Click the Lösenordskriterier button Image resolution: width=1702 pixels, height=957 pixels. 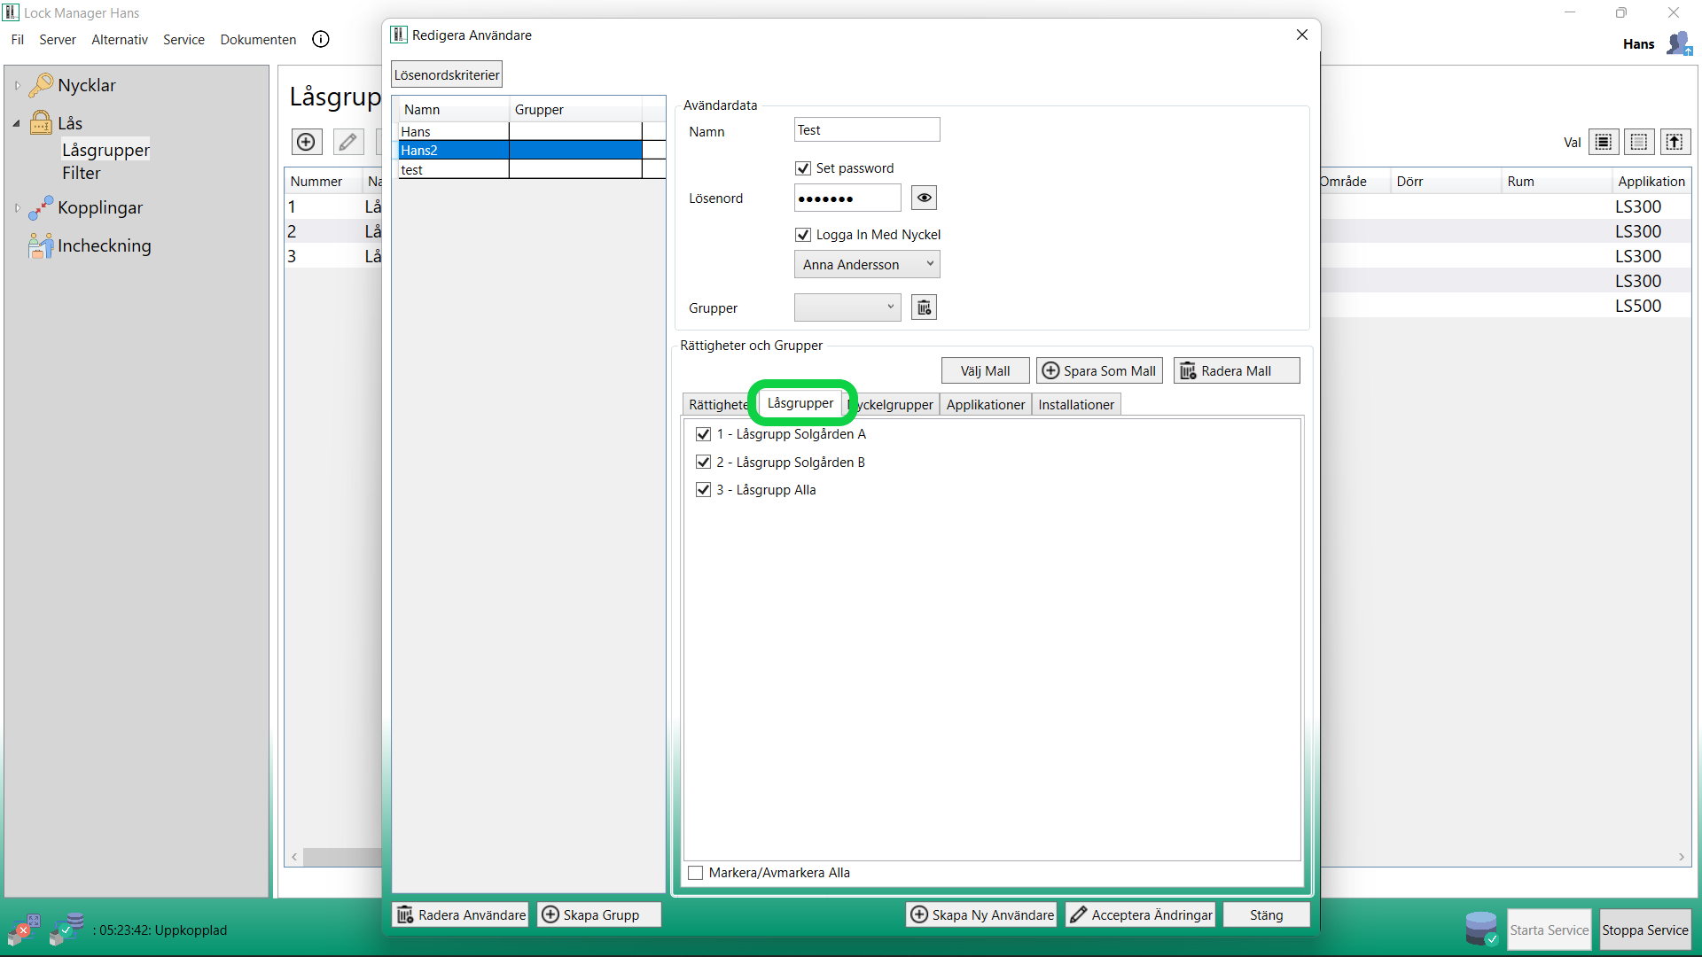[x=447, y=74]
